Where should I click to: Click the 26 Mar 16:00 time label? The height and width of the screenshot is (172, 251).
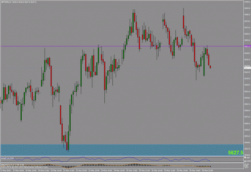pyautogui.click(x=157, y=170)
